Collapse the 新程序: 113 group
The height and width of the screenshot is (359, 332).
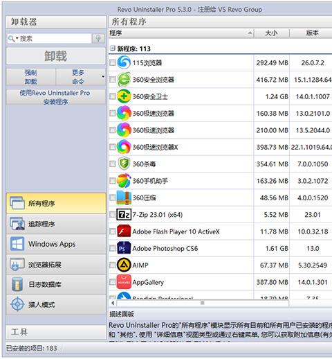(112, 49)
